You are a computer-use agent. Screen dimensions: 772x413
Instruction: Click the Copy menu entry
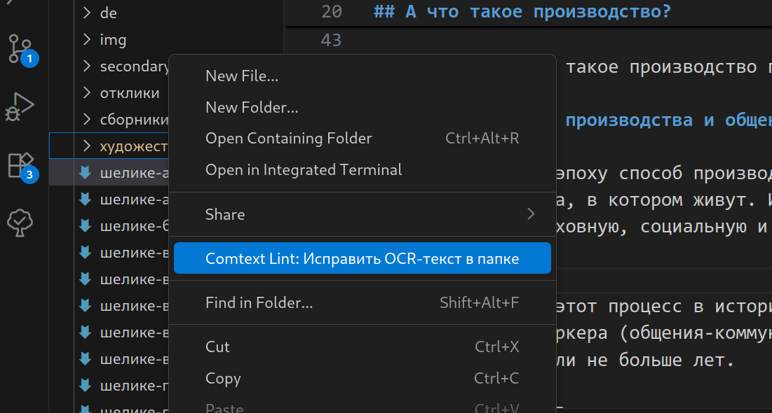223,378
